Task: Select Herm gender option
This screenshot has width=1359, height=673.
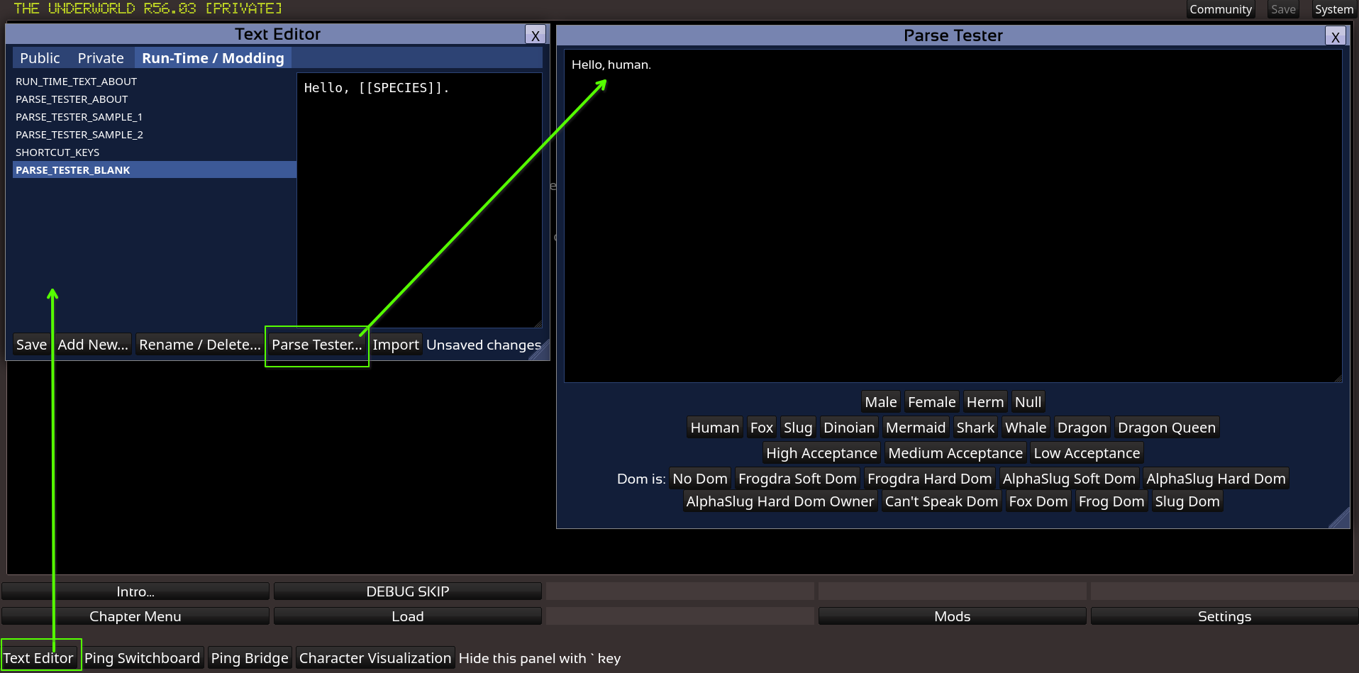Action: pos(984,402)
